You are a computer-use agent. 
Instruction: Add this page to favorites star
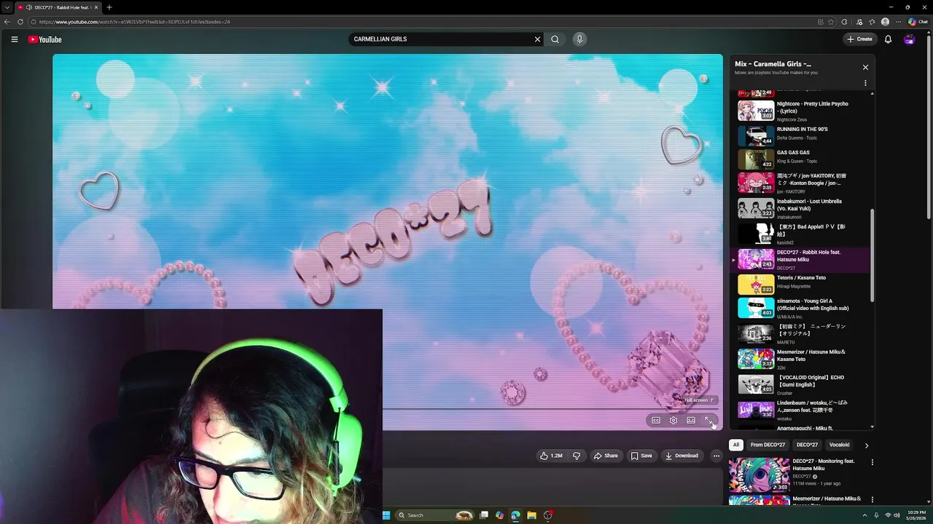click(831, 22)
